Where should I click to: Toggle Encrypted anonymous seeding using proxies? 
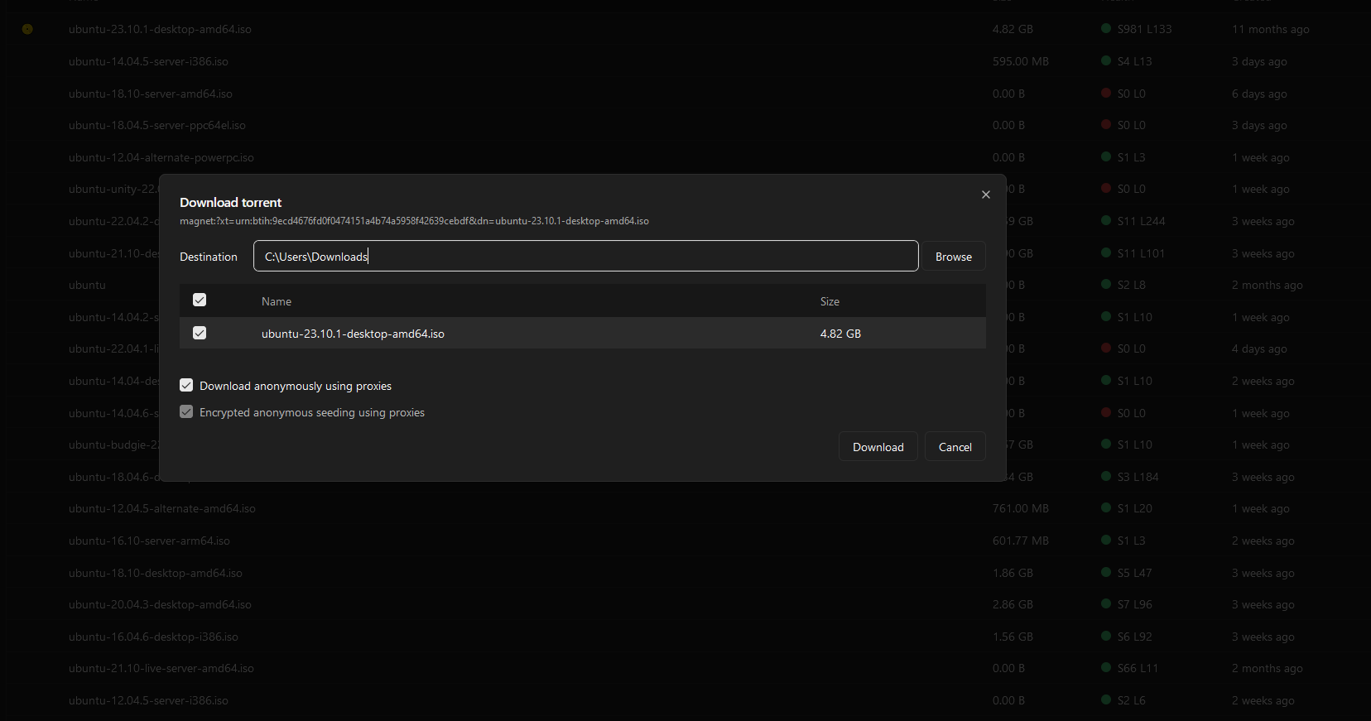tap(186, 412)
